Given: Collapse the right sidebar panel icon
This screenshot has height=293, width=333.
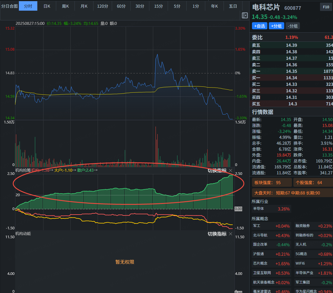Looking at the screenshot, I should pyautogui.click(x=245, y=15).
